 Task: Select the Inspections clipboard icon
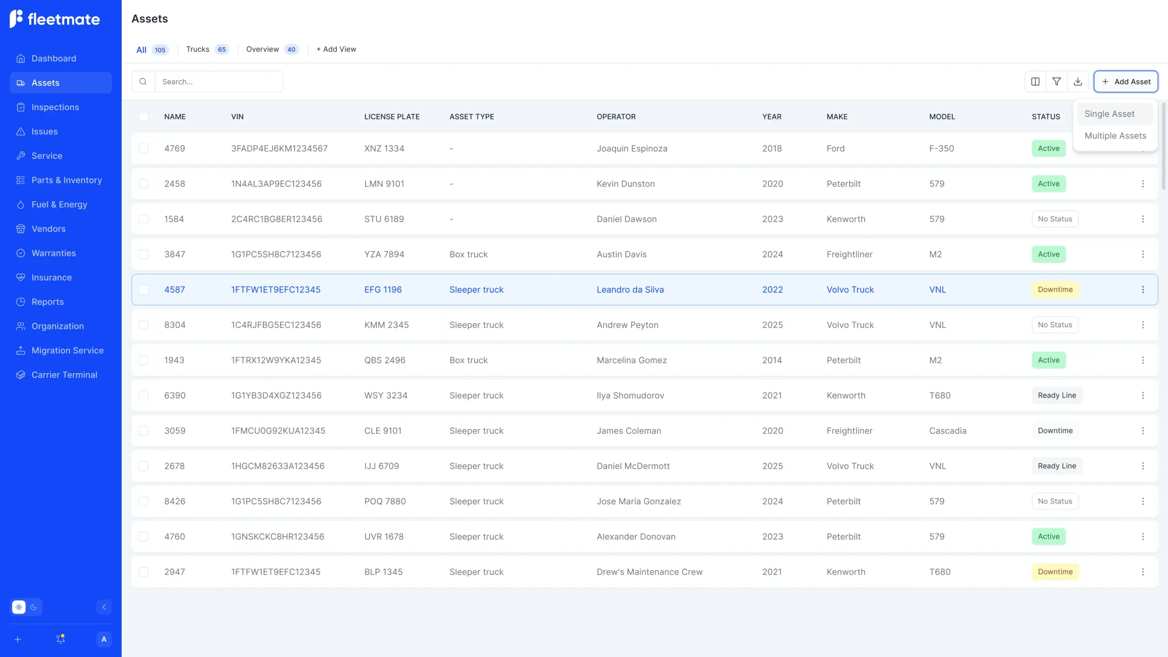coord(21,107)
